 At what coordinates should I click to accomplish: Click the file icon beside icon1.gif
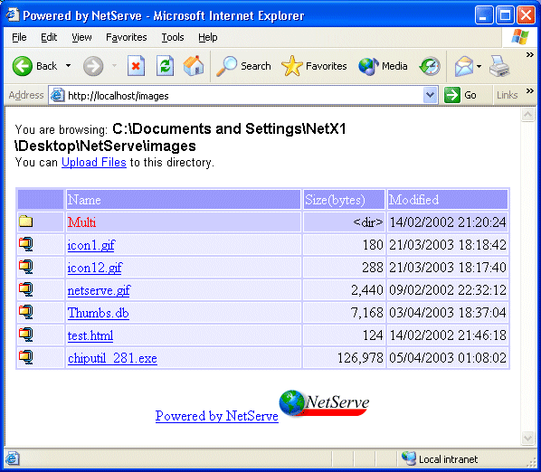point(26,244)
